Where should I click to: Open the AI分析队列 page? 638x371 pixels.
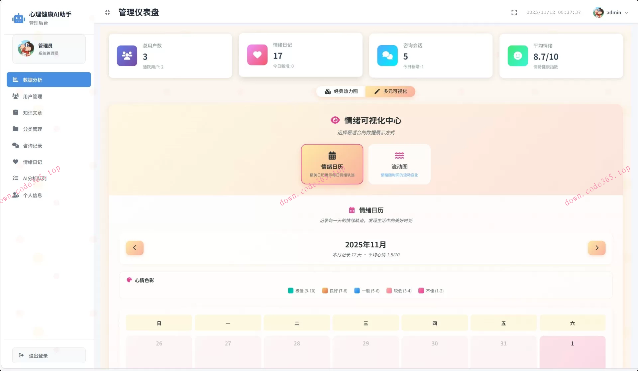[35, 178]
